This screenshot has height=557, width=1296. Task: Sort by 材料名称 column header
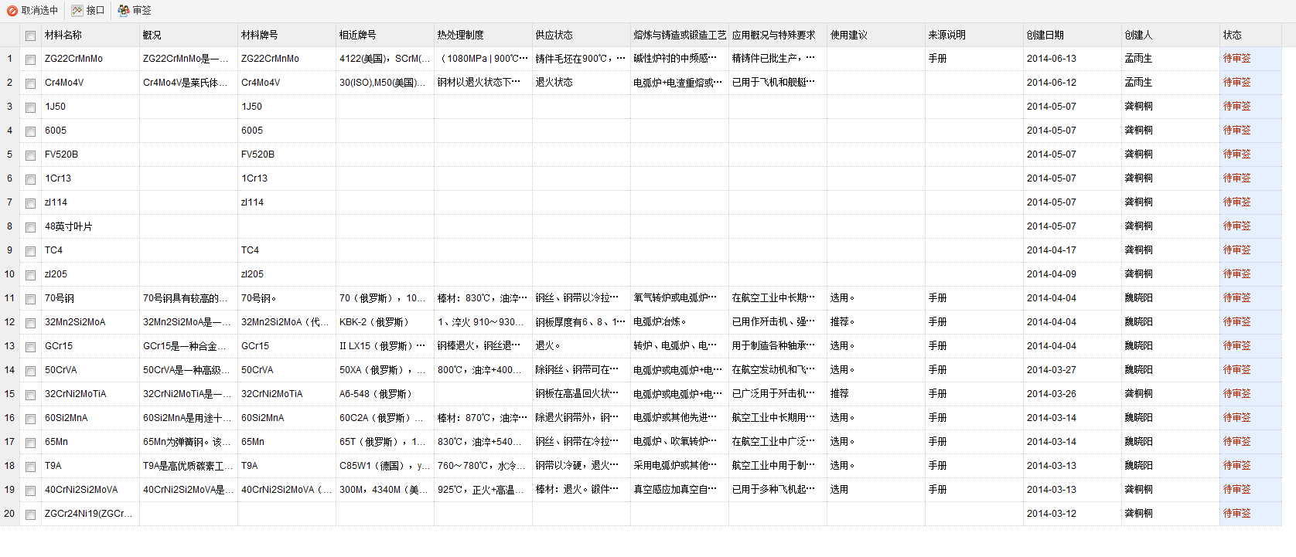click(90, 35)
